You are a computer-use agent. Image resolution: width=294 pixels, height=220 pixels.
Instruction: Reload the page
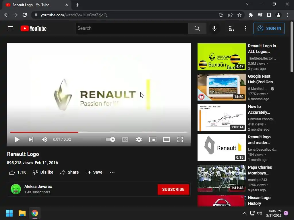pyautogui.click(x=25, y=15)
